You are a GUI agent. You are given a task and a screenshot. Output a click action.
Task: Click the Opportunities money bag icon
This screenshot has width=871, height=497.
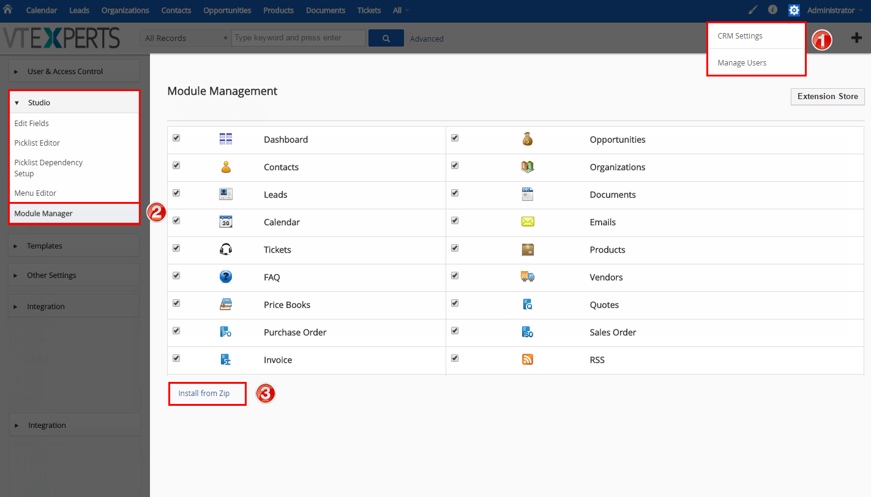528,139
